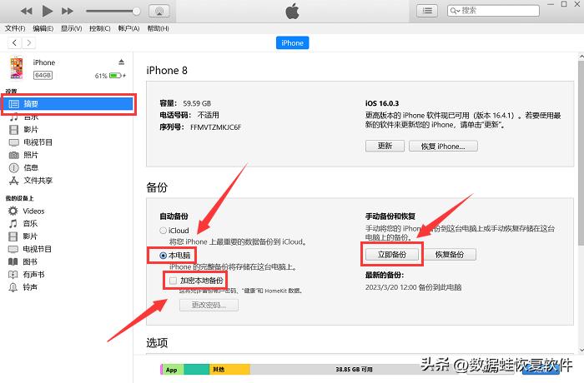Click the iOS 16.0.3 version text

[382, 103]
